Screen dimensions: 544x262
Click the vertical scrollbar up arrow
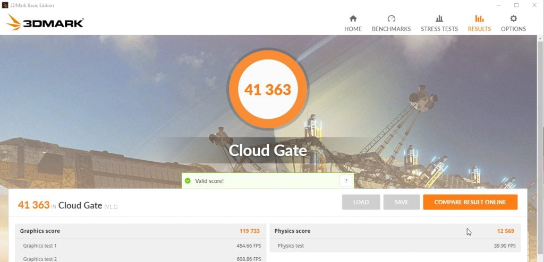click(x=541, y=38)
